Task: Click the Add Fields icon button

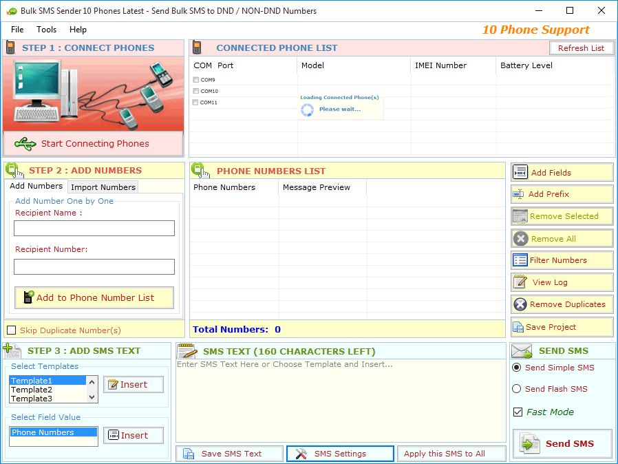Action: point(520,172)
